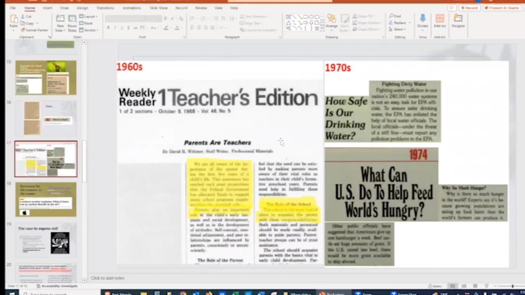The height and width of the screenshot is (295, 525).
Task: Select slide 15 thumbnail
Action: tap(46, 78)
